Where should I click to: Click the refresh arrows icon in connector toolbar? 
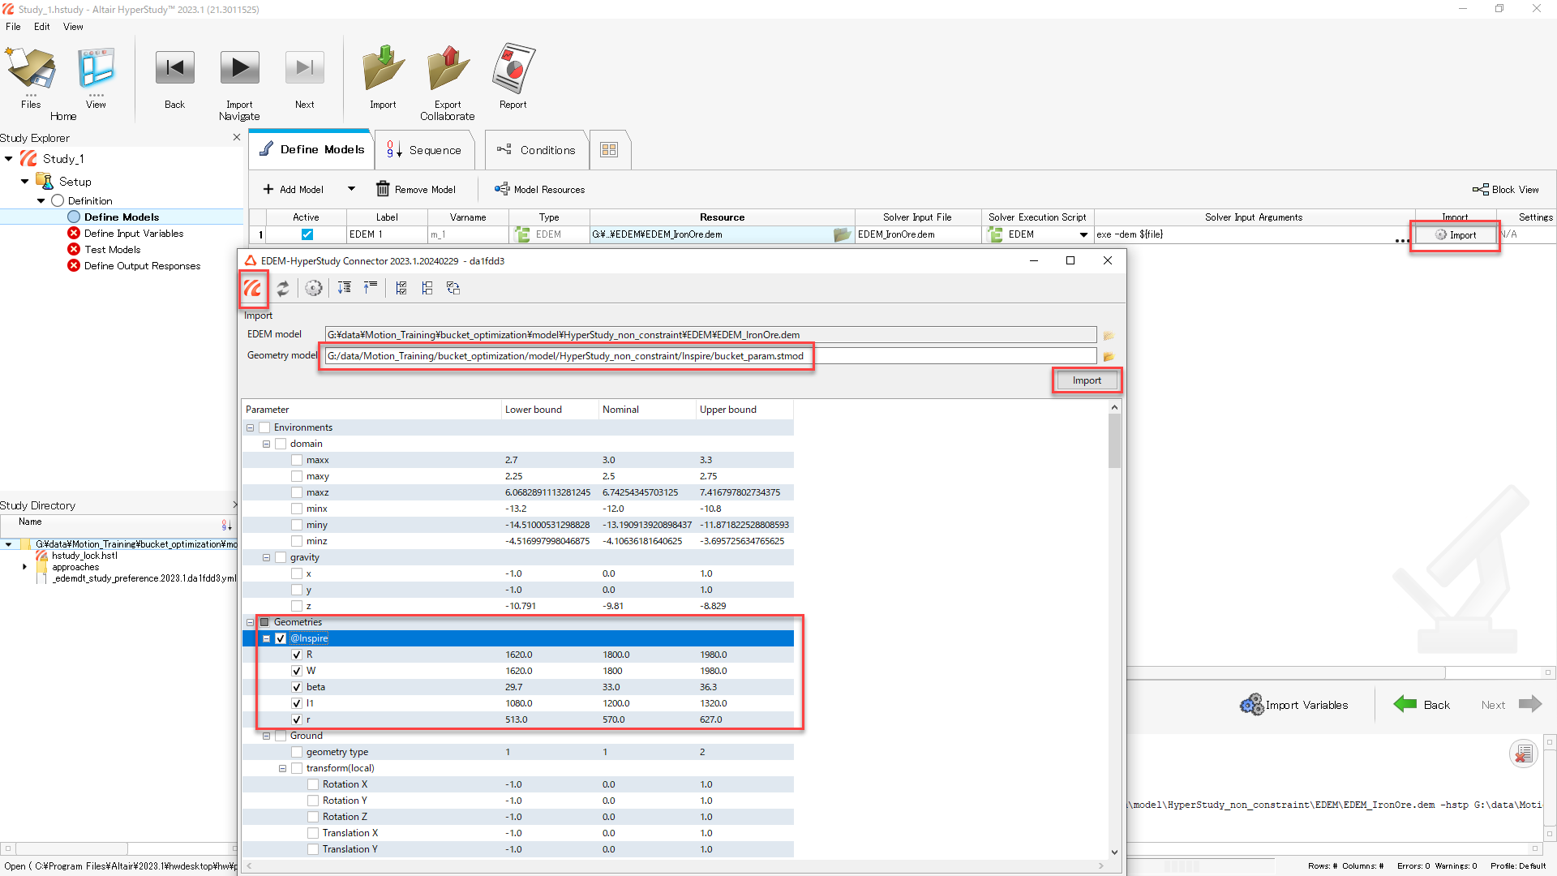click(x=283, y=288)
